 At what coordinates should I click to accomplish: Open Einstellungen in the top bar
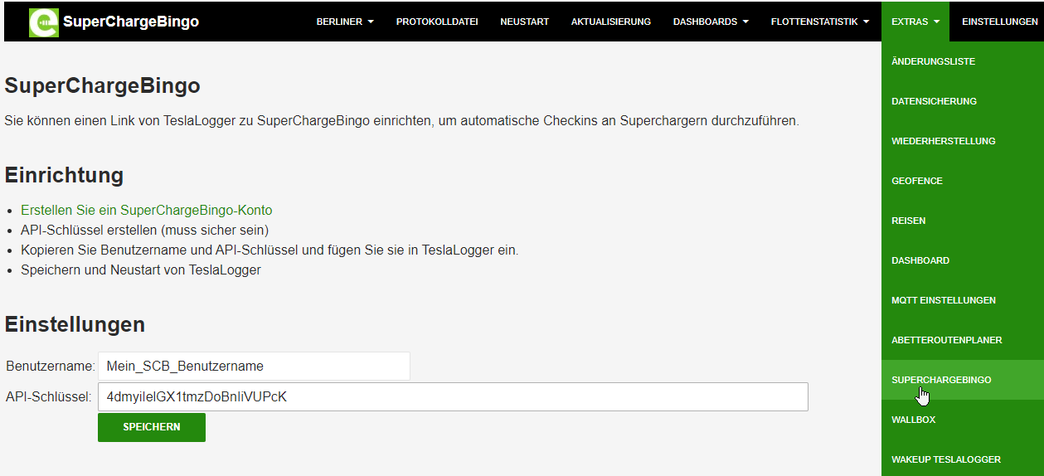tap(999, 22)
